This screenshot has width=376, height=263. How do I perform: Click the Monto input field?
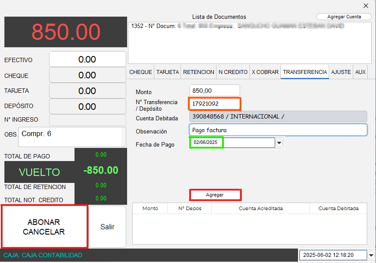pos(214,91)
